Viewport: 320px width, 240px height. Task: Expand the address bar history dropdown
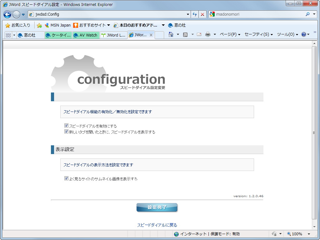tap(188, 14)
